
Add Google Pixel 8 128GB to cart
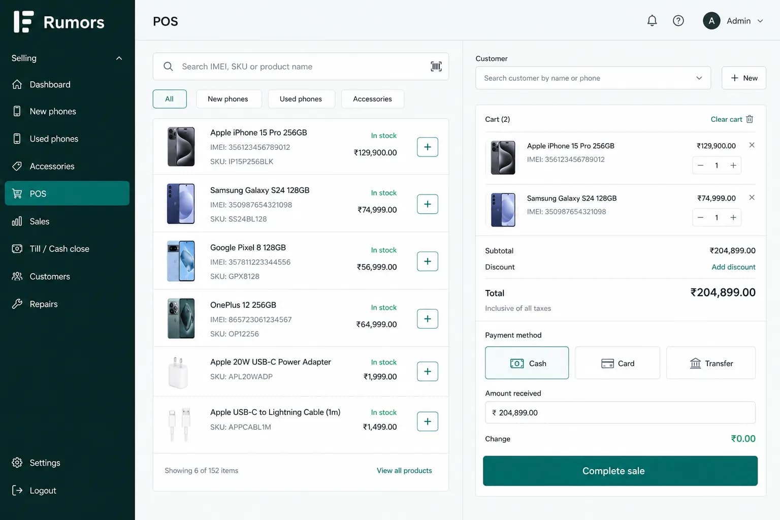(428, 262)
